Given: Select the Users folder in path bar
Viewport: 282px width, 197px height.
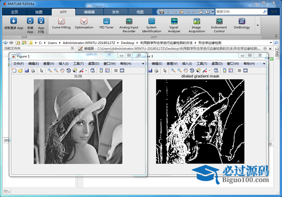Looking at the screenshot, I should click(x=52, y=43).
